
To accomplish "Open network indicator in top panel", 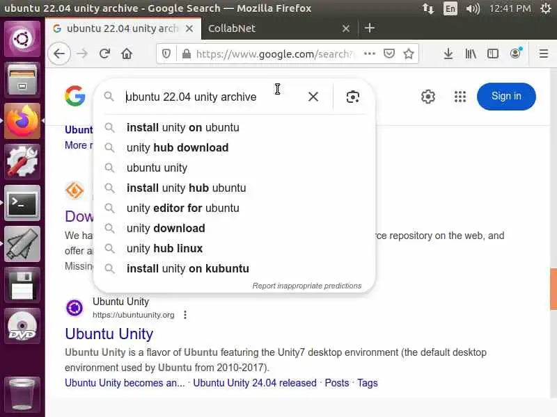I will 428,8.
